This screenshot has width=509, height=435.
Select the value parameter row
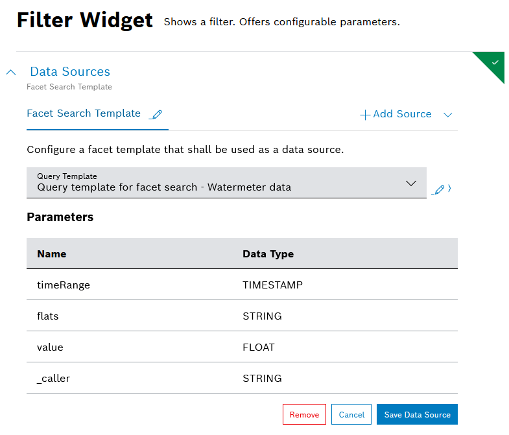pyautogui.click(x=242, y=347)
